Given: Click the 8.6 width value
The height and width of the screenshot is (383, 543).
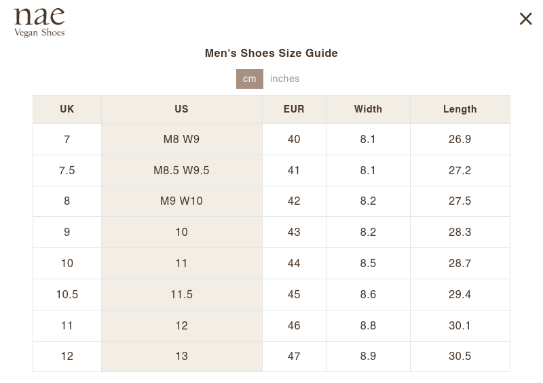Looking at the screenshot, I should coord(368,295).
